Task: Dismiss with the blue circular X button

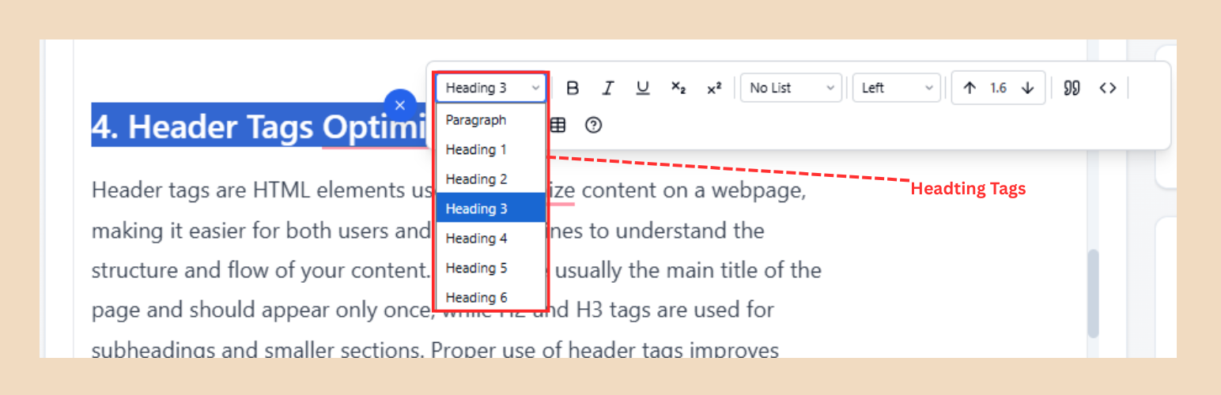Action: [400, 105]
